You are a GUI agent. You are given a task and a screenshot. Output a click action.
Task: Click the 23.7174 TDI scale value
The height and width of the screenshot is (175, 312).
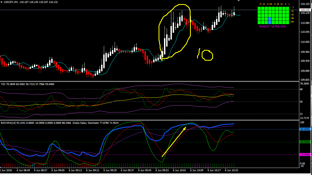(304, 118)
